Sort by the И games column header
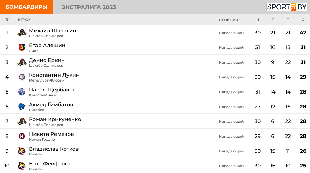Screen dimensions: 310x173 [x=257, y=20]
